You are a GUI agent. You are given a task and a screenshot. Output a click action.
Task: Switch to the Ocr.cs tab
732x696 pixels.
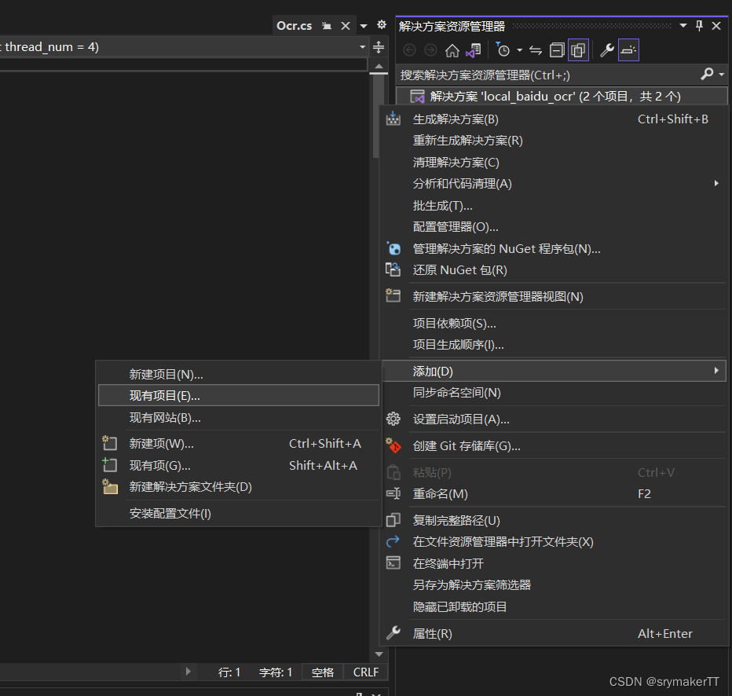[x=294, y=26]
